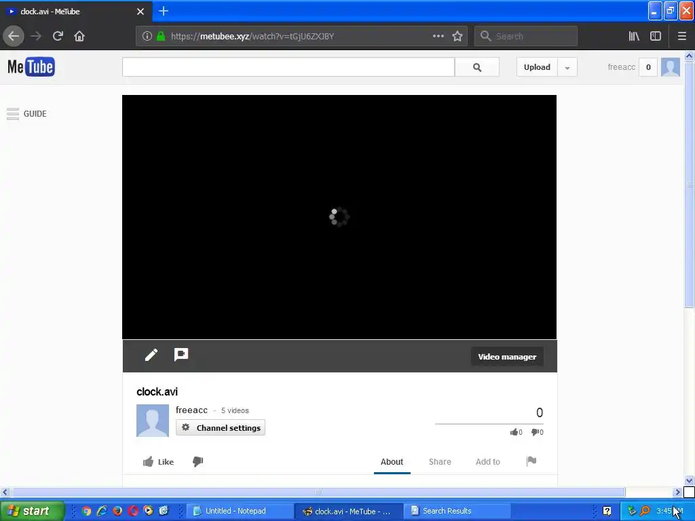Open the site information icon
This screenshot has height=521, width=695.
pos(147,36)
